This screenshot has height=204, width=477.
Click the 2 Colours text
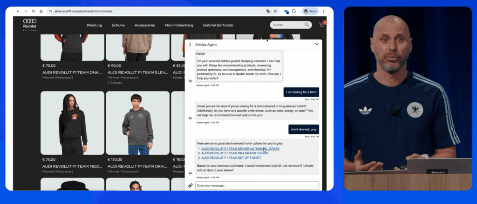tap(115, 83)
